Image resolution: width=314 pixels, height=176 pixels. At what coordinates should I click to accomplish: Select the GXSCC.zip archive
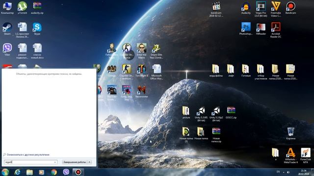click(x=231, y=112)
